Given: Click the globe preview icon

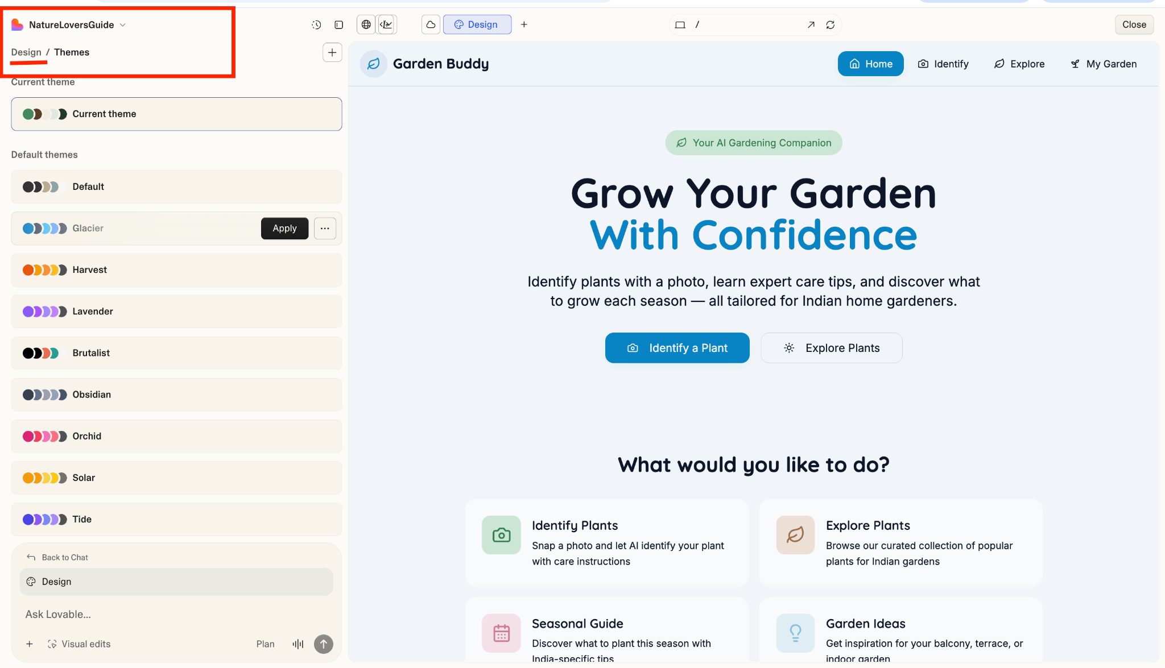Looking at the screenshot, I should click(366, 24).
